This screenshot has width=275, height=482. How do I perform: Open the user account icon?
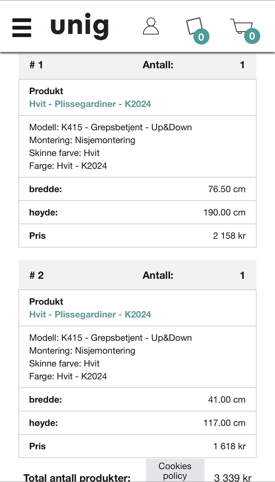tap(151, 26)
